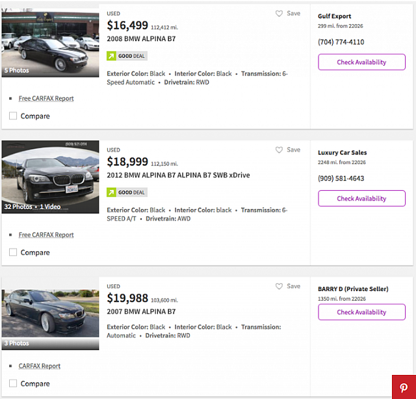
Task: Check the Compare box on the 2007 ALPINA B7
Action: pos(13,383)
